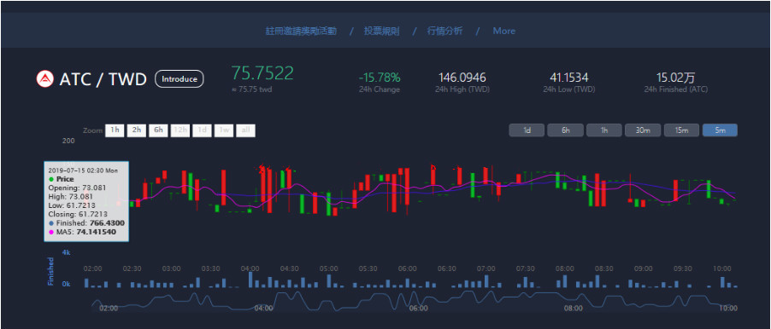Click the ≈ 75.75 twd conversion text
The image size is (771, 329).
pos(251,89)
